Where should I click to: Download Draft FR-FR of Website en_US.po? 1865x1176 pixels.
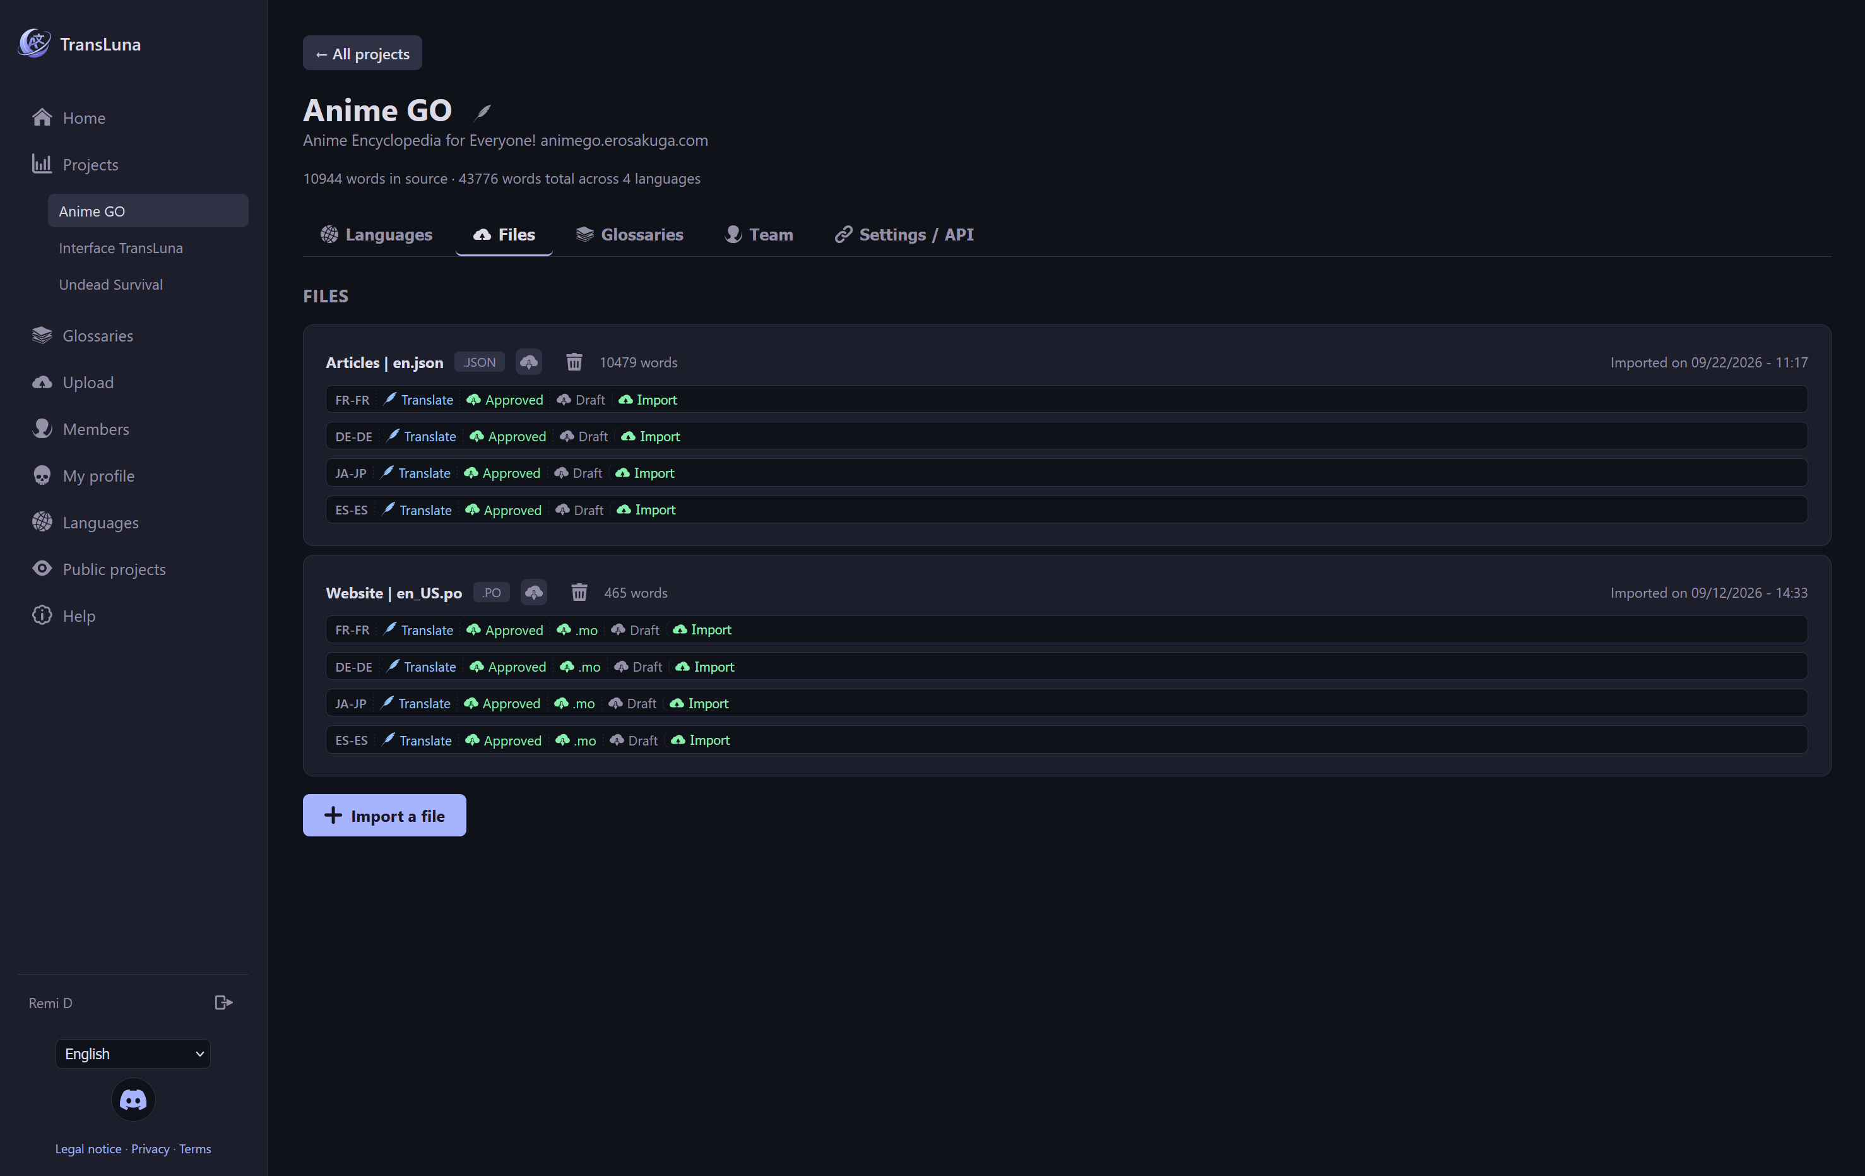(635, 630)
